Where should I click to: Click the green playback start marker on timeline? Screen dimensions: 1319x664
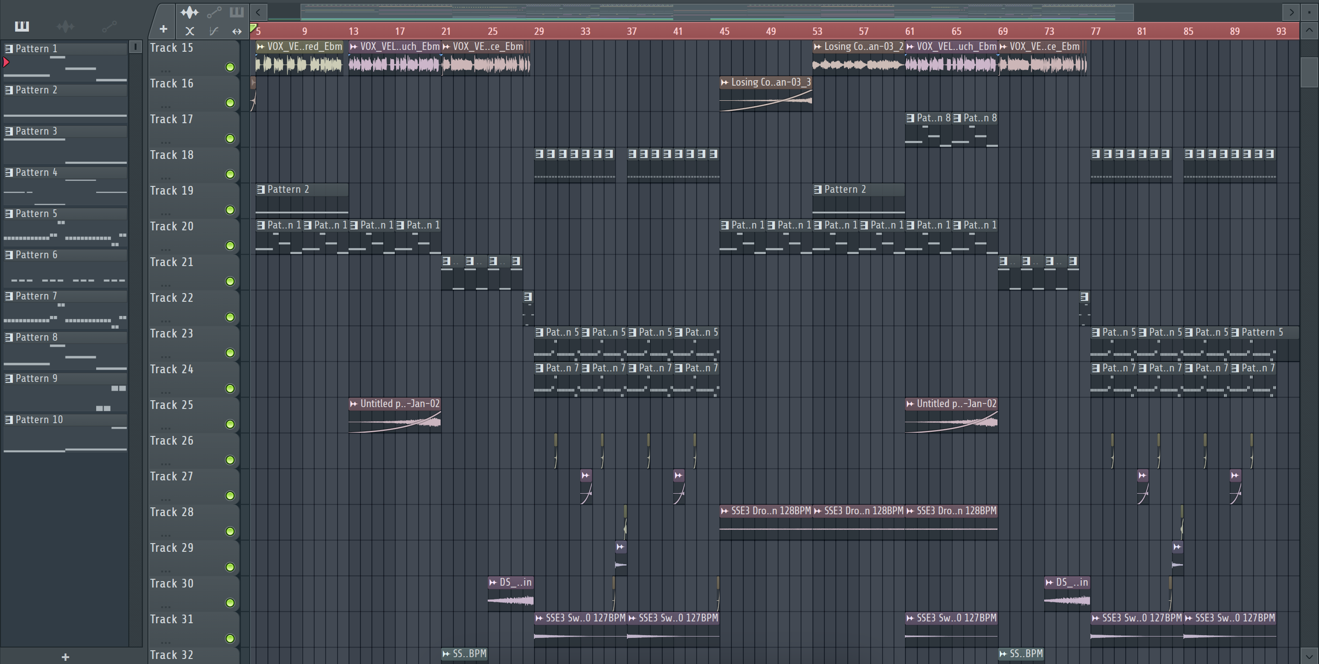point(253,27)
